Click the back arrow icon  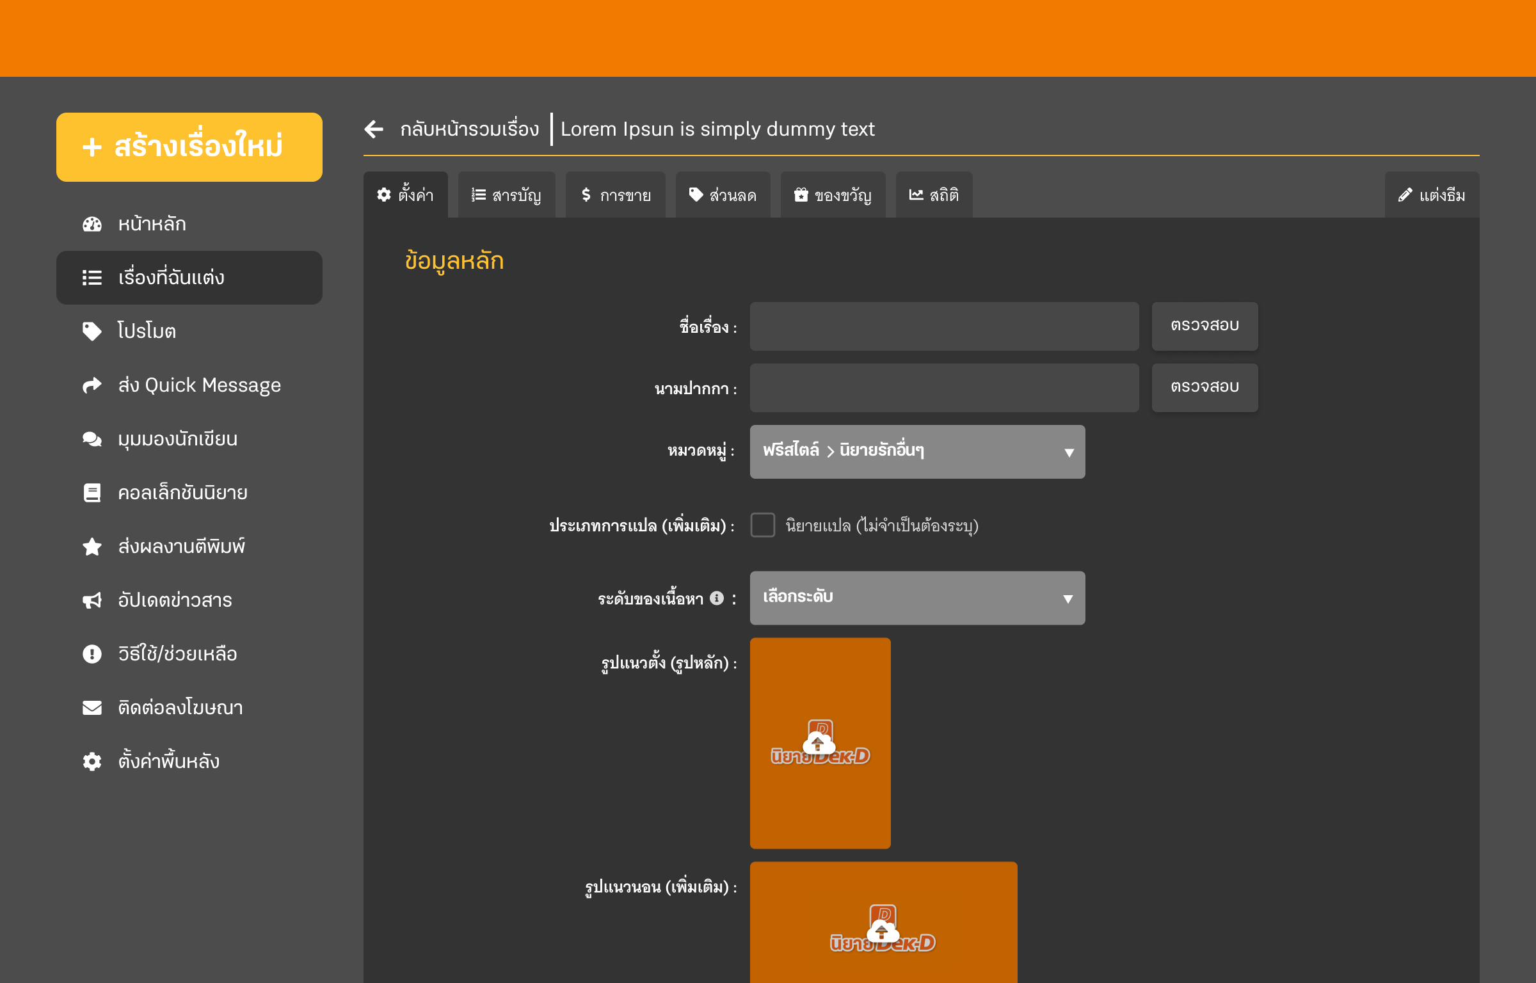tap(374, 129)
